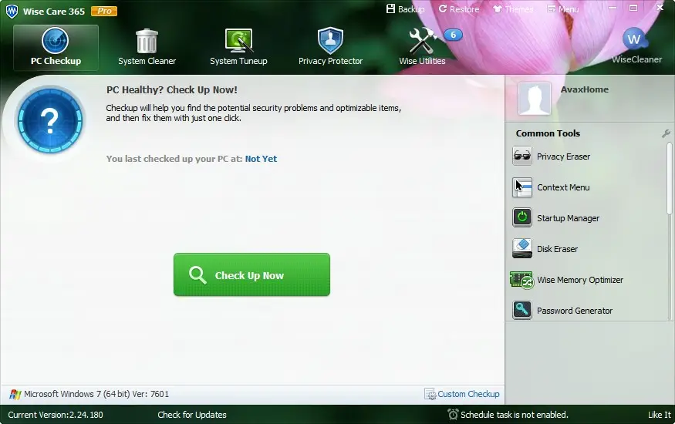Image resolution: width=675 pixels, height=424 pixels.
Task: Open the PC Checkup tab
Action: [x=56, y=47]
